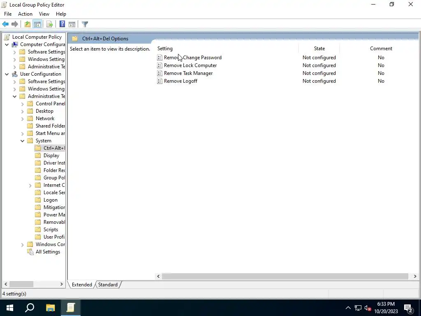Collapse the System folder node
The height and width of the screenshot is (316, 421).
click(22, 141)
